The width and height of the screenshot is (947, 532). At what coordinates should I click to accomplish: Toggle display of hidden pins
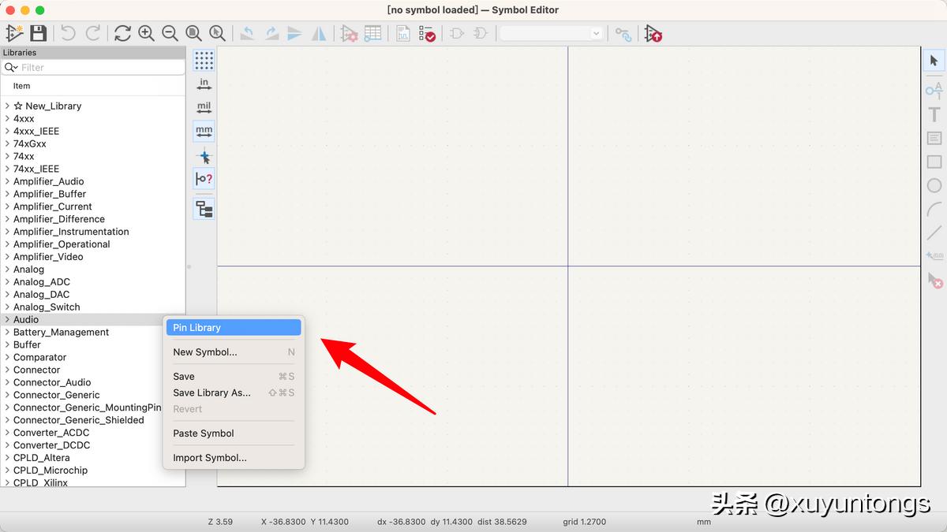pyautogui.click(x=204, y=179)
